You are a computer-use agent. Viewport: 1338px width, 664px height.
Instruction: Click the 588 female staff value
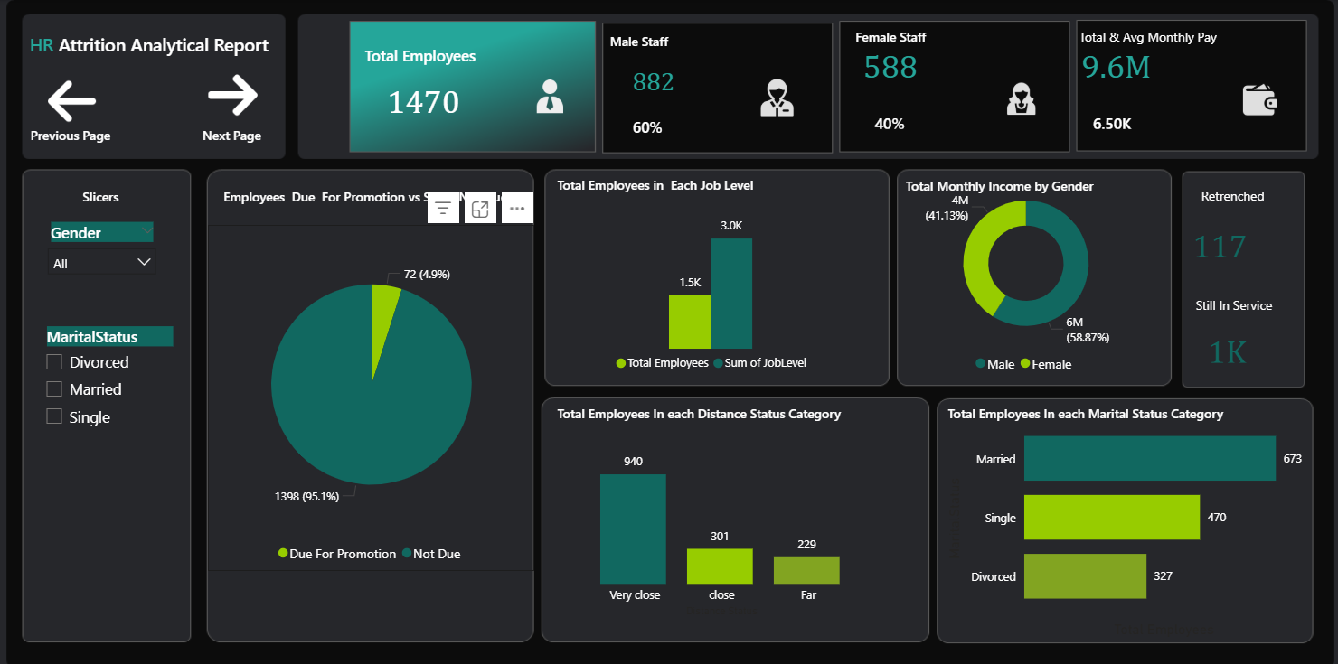click(x=890, y=67)
